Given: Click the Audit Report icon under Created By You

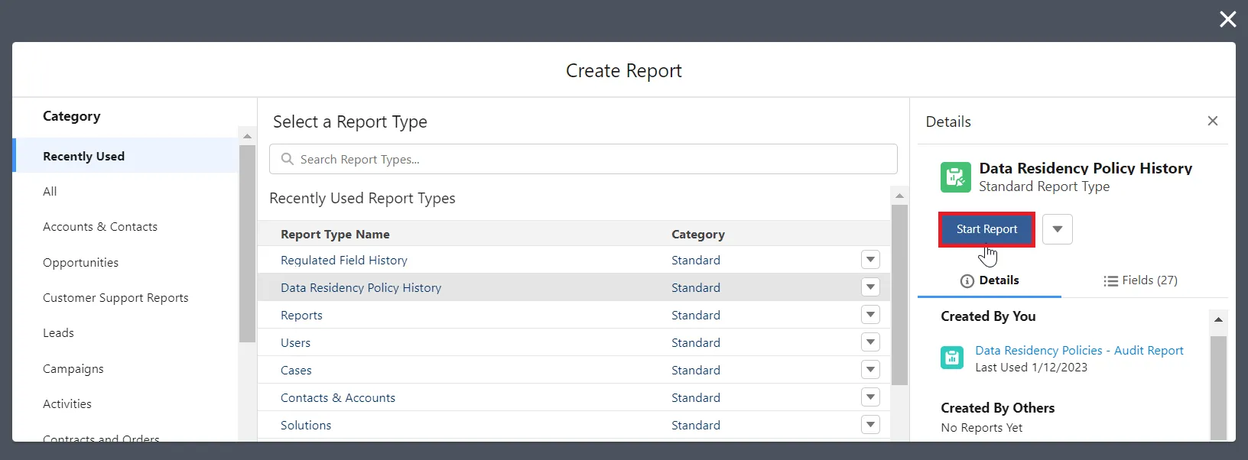Looking at the screenshot, I should [952, 358].
